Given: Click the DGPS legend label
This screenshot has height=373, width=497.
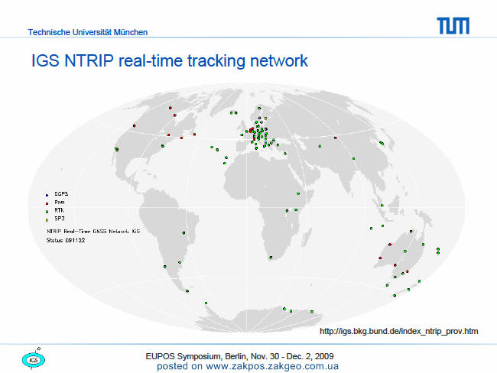Looking at the screenshot, I should pos(61,193).
